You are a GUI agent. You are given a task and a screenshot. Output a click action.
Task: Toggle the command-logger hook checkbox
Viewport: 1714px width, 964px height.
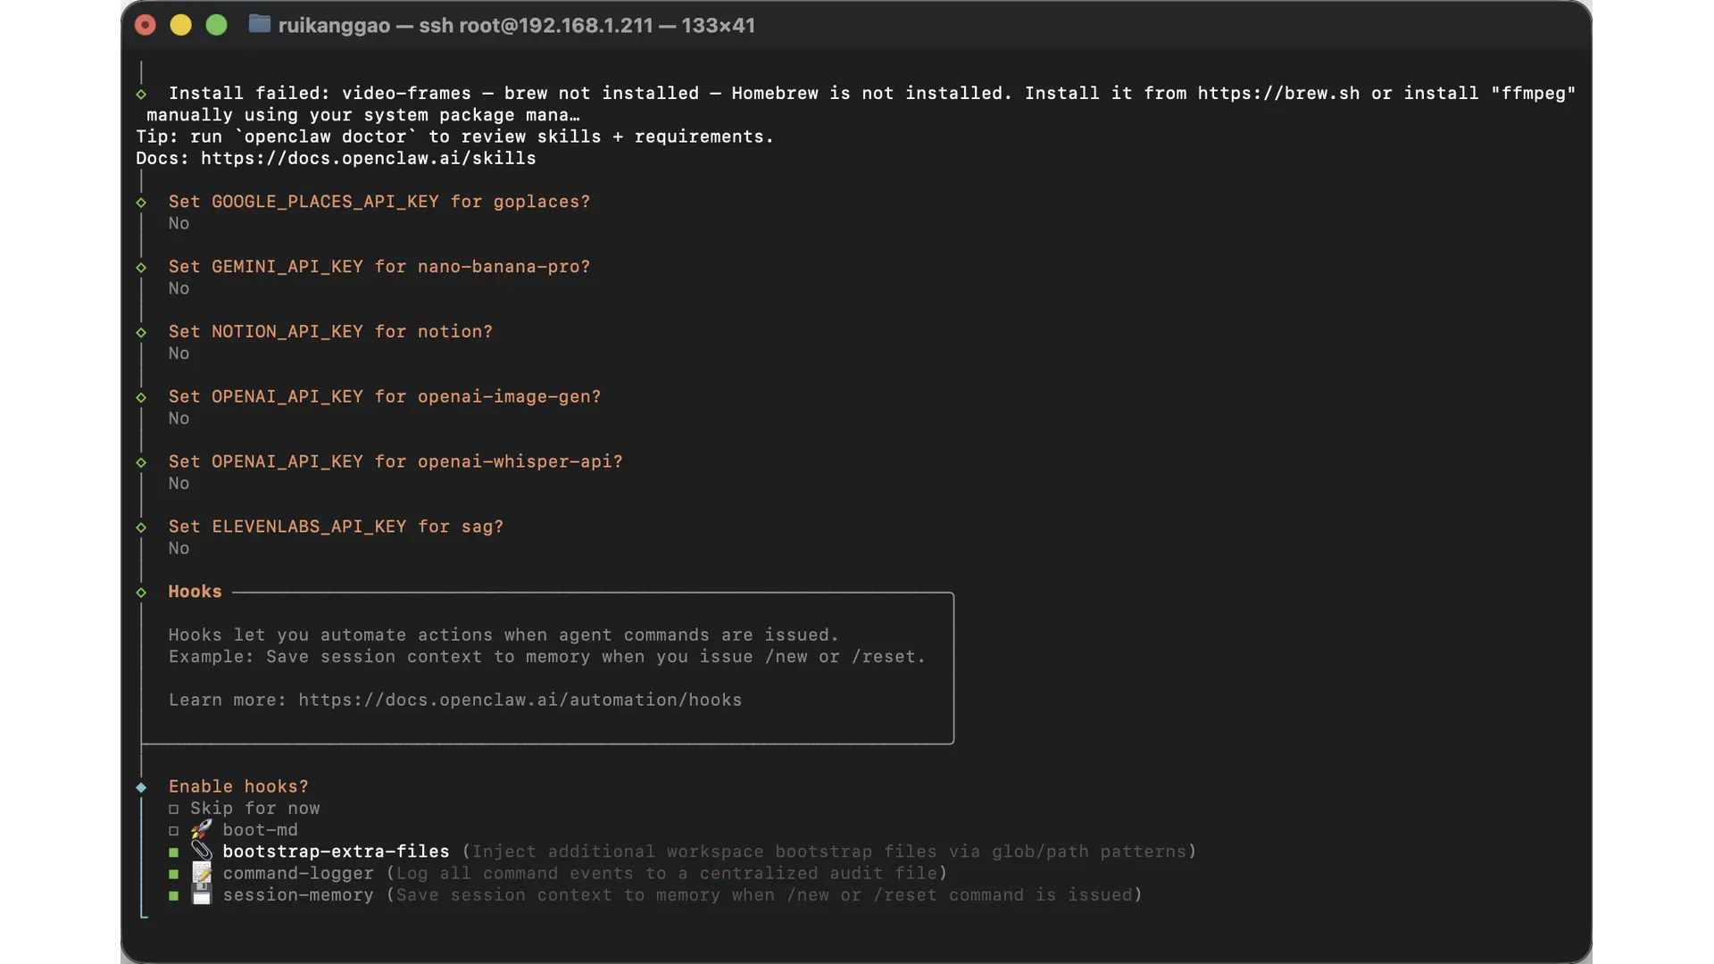pos(174,874)
